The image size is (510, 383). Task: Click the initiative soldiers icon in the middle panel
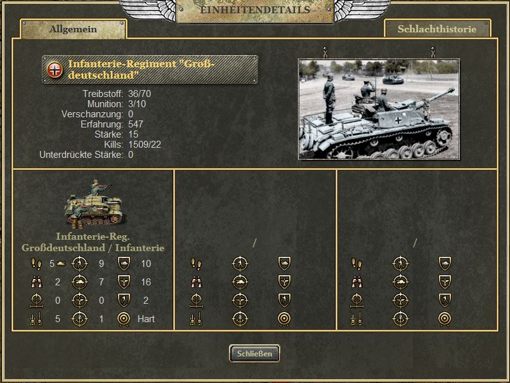click(x=196, y=318)
